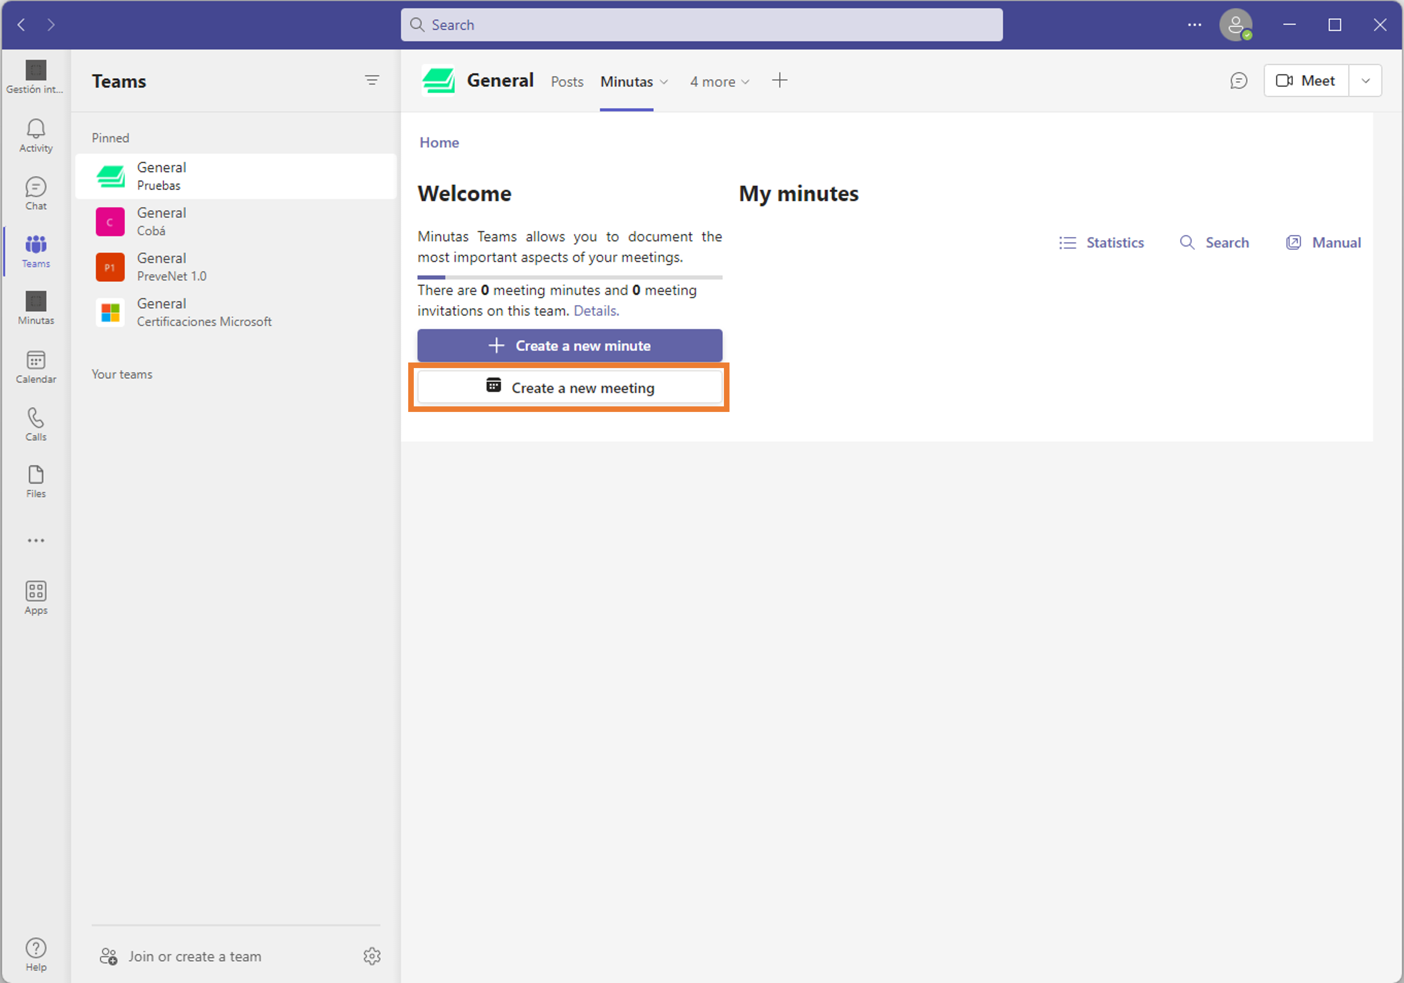
Task: Select the Minutas tab
Action: tap(626, 81)
